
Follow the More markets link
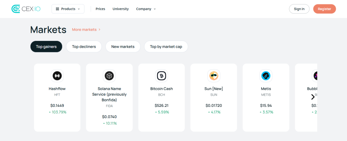click(x=86, y=30)
